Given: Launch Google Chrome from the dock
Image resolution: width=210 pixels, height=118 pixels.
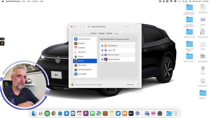Looking at the screenshot, I should 53,113.
